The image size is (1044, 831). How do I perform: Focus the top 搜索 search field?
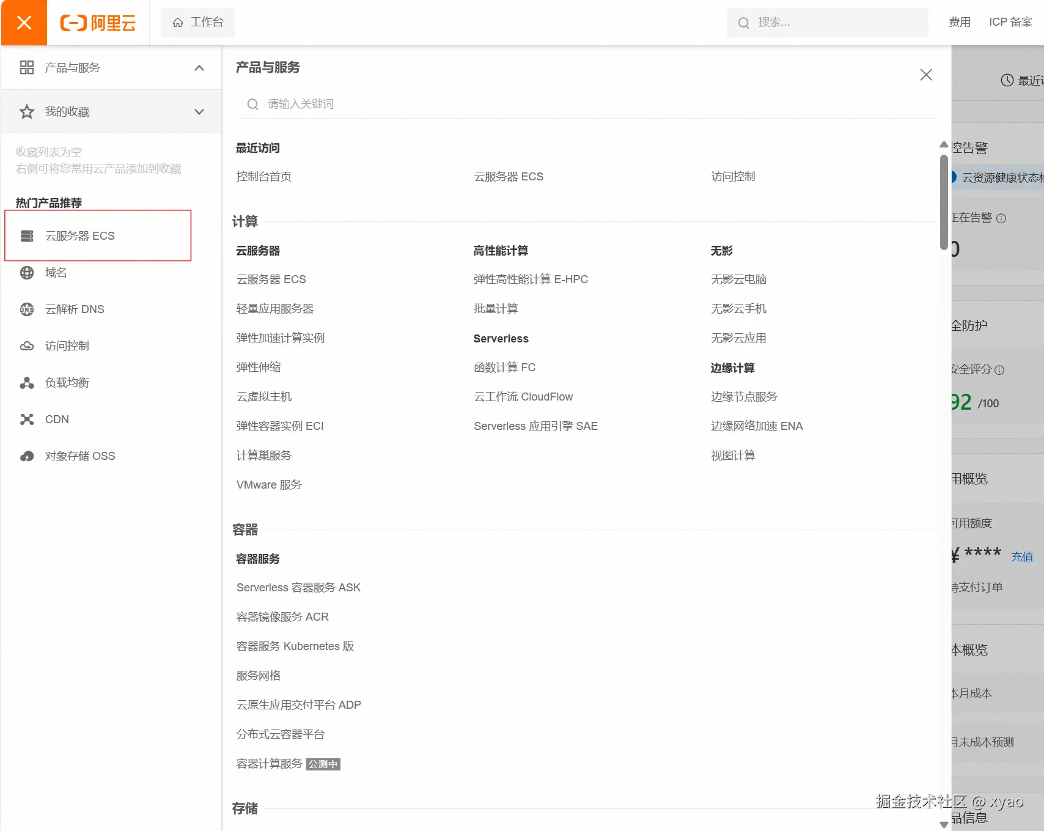[828, 23]
